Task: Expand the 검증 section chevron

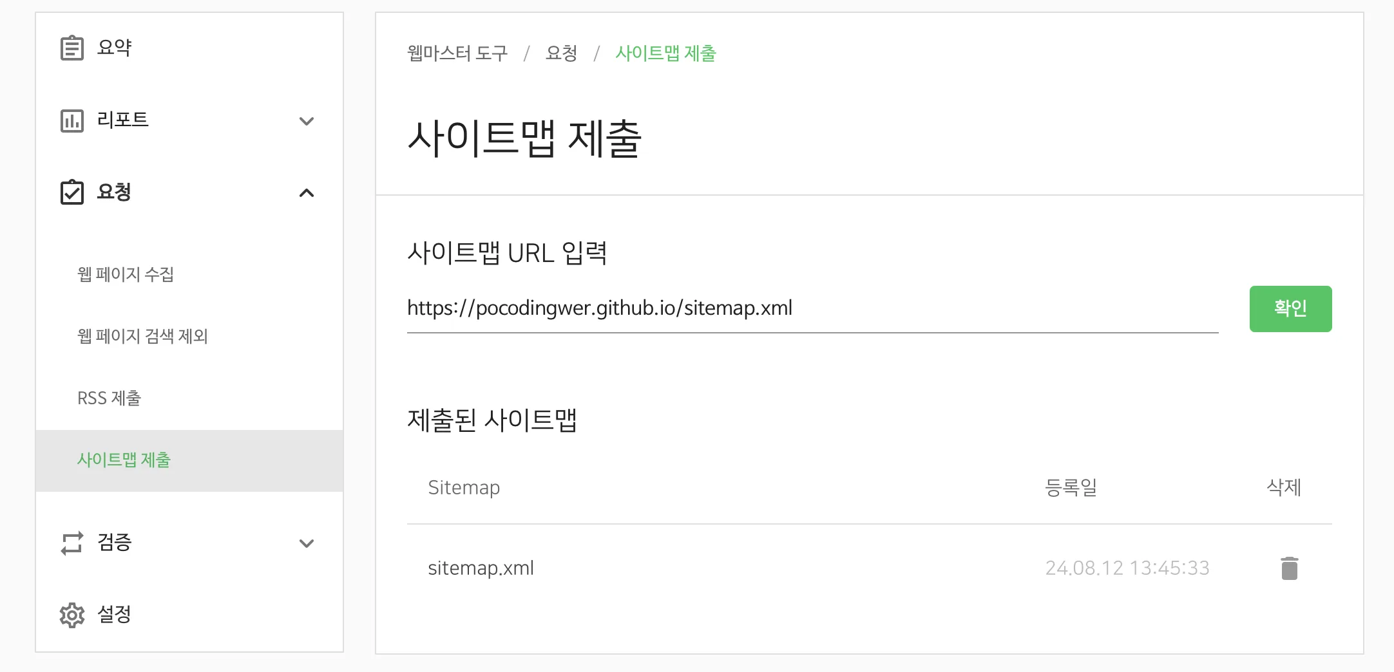Action: (307, 543)
